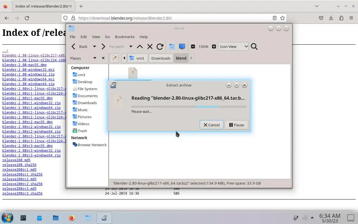
Task: Stop loading with the X toolbar icon
Action: pos(150,46)
